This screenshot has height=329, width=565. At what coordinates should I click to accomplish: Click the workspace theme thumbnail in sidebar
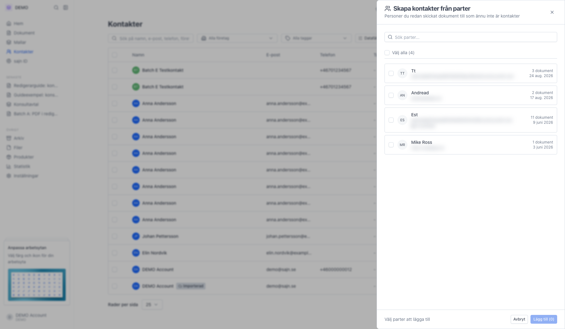[x=37, y=285]
